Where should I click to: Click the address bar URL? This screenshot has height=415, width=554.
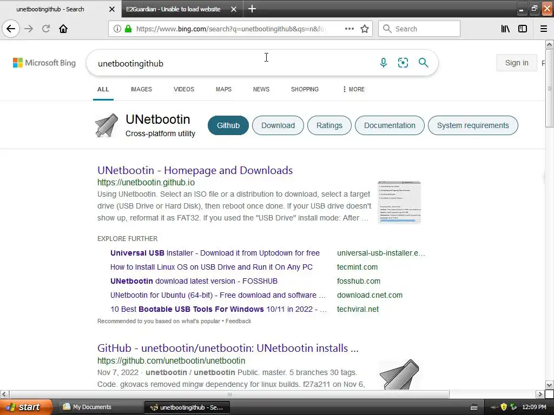tap(229, 29)
